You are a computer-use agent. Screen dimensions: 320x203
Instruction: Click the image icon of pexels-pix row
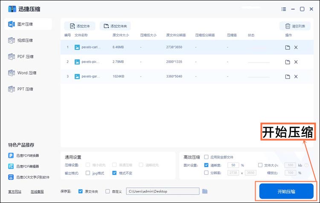point(77,62)
